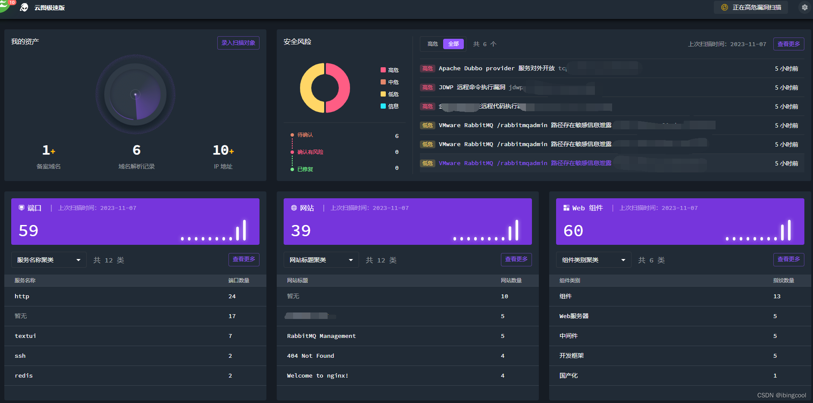The image size is (813, 403).
Task: Select the ssh service row
Action: pos(135,356)
